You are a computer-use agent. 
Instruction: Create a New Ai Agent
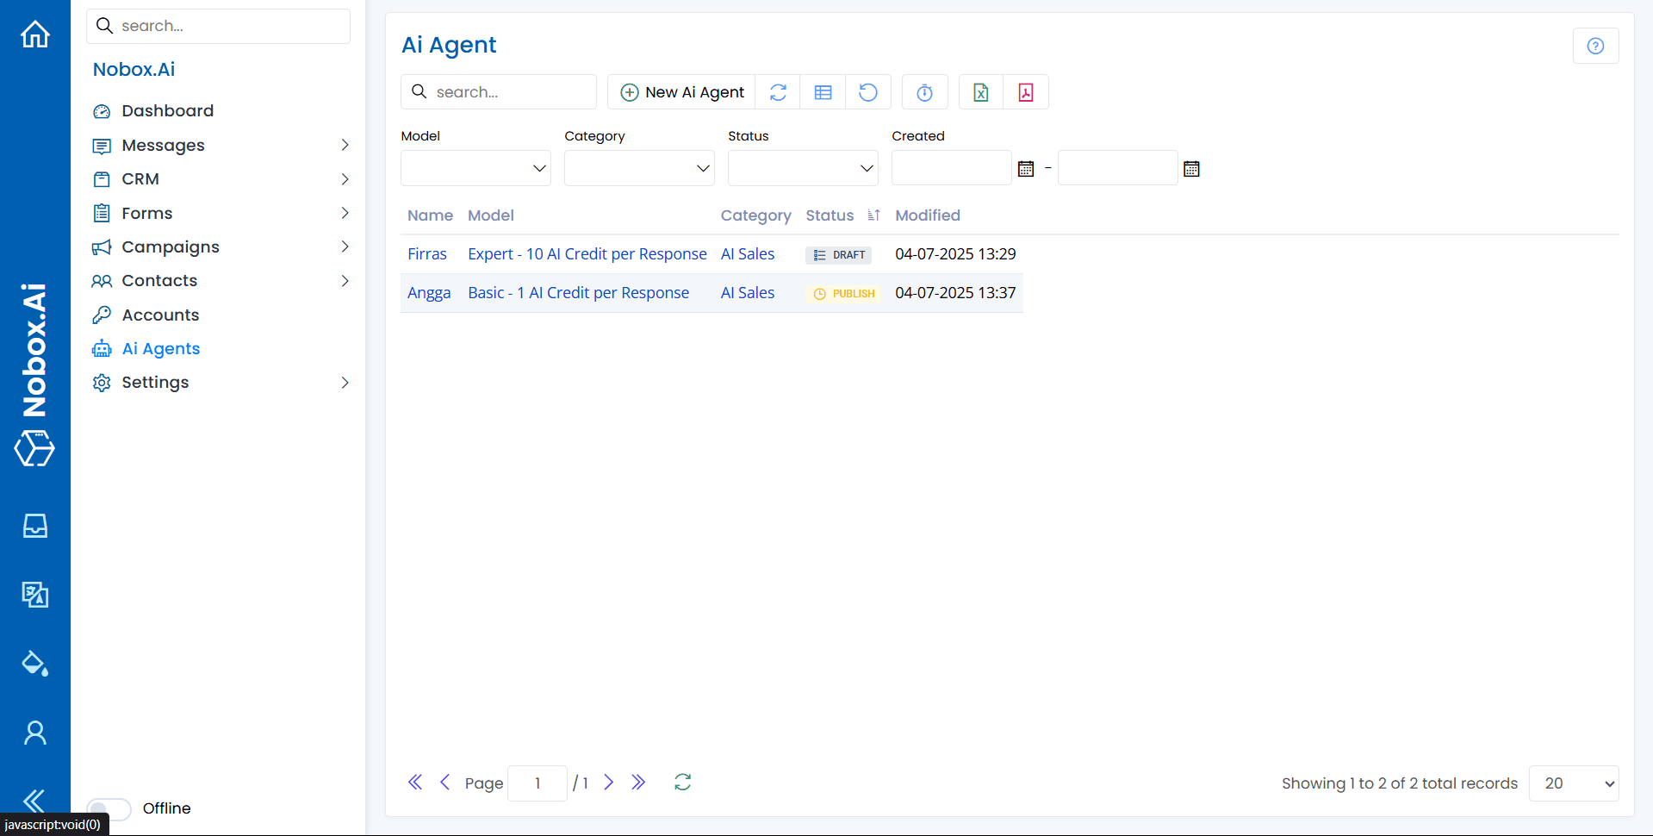click(680, 91)
